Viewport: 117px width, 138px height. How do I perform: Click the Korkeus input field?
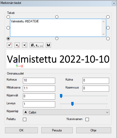click(x=39, y=81)
